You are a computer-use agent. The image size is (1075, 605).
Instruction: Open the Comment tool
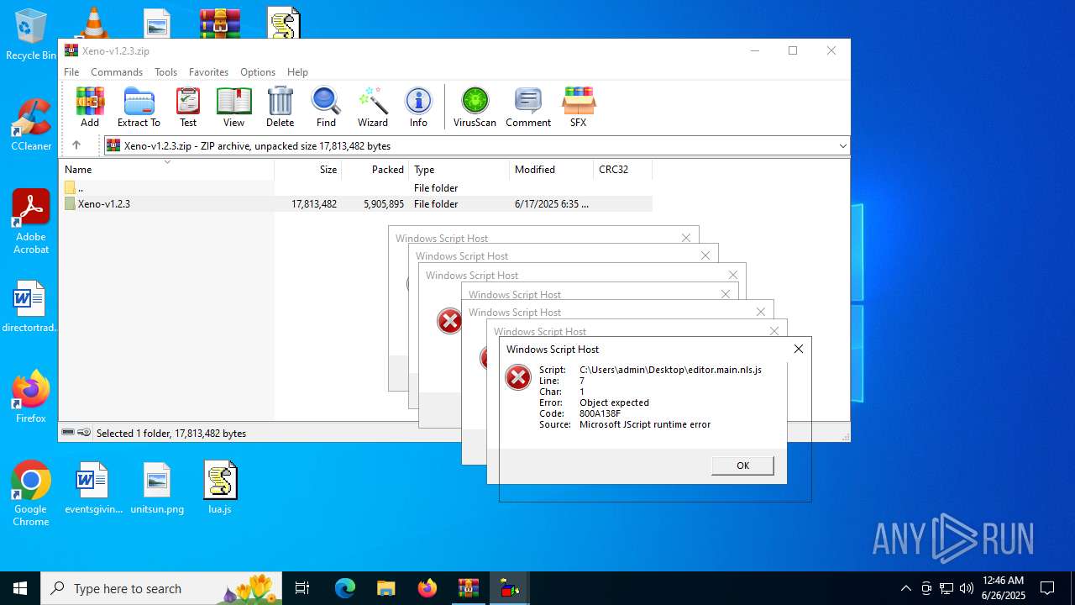click(528, 107)
